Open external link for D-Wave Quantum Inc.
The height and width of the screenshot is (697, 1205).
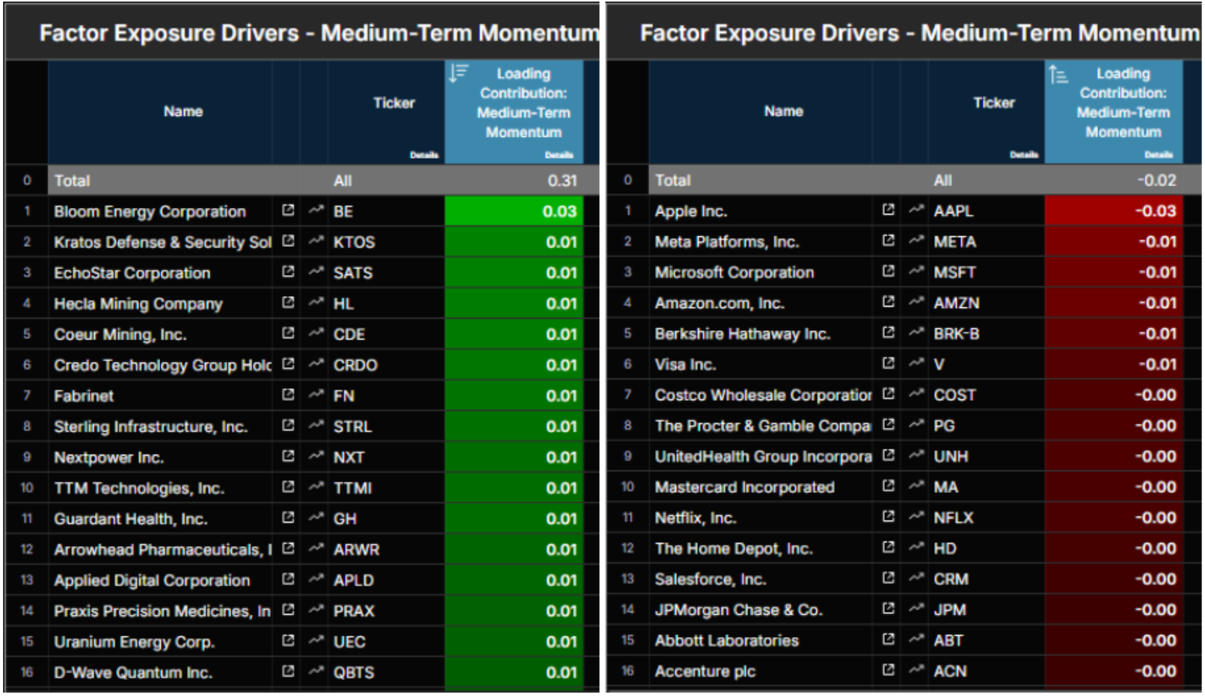[x=288, y=672]
